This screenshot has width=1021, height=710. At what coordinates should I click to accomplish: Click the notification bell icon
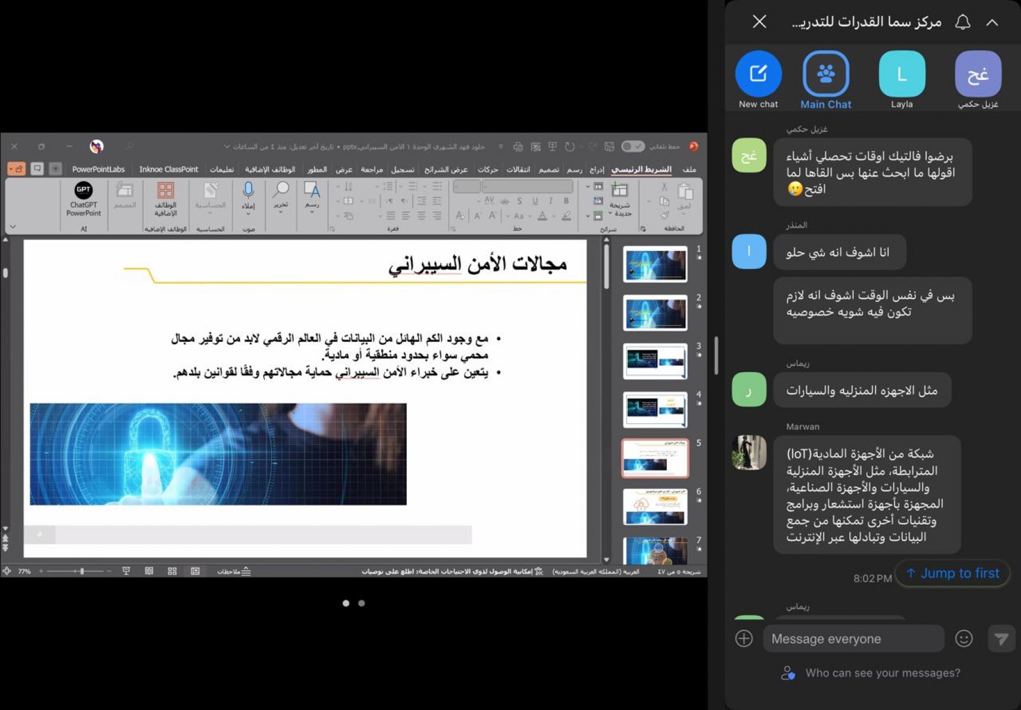tap(962, 22)
